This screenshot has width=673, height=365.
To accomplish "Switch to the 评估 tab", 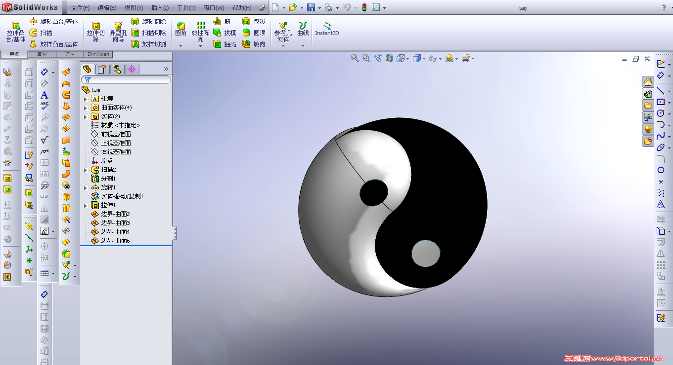I will tap(70, 54).
